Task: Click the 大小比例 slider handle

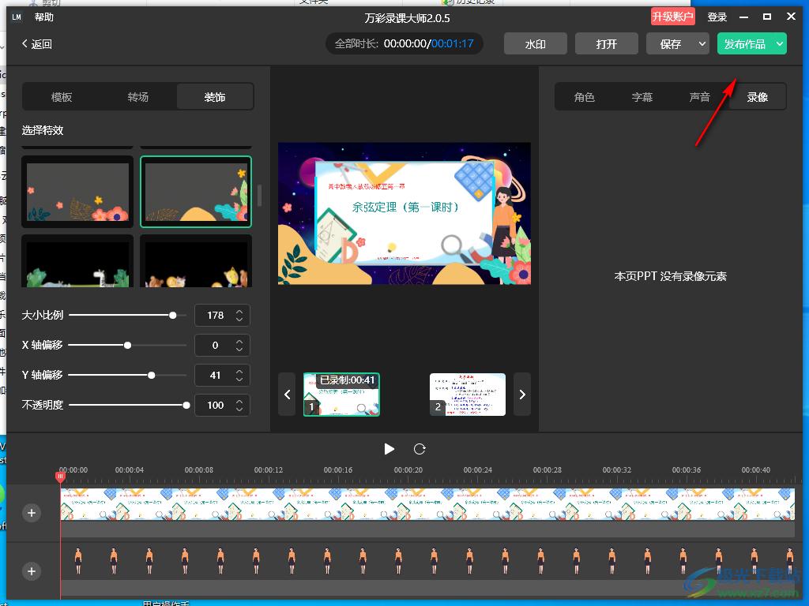Action: tap(173, 315)
